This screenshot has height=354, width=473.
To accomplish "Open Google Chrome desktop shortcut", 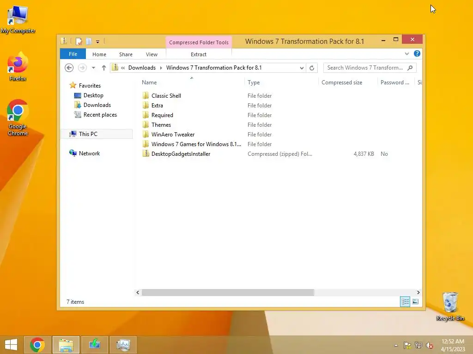I will tap(18, 118).
